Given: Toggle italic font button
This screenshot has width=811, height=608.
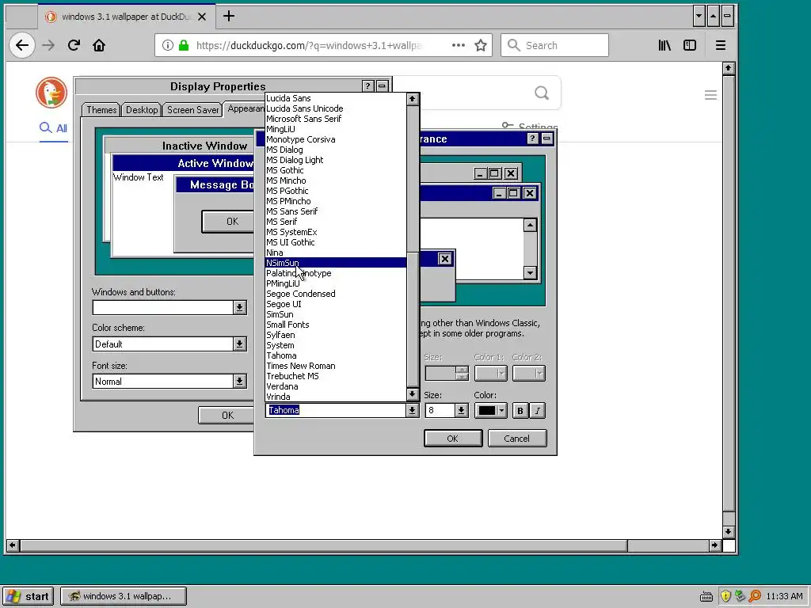Looking at the screenshot, I should (x=538, y=411).
